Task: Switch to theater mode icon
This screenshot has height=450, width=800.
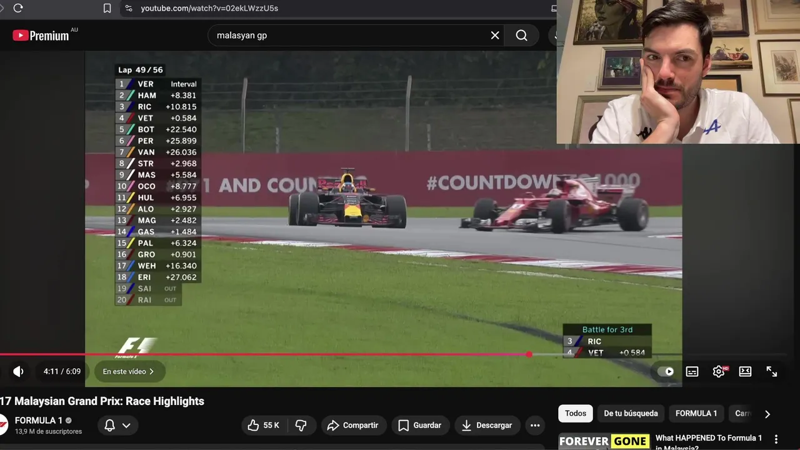Action: click(745, 371)
